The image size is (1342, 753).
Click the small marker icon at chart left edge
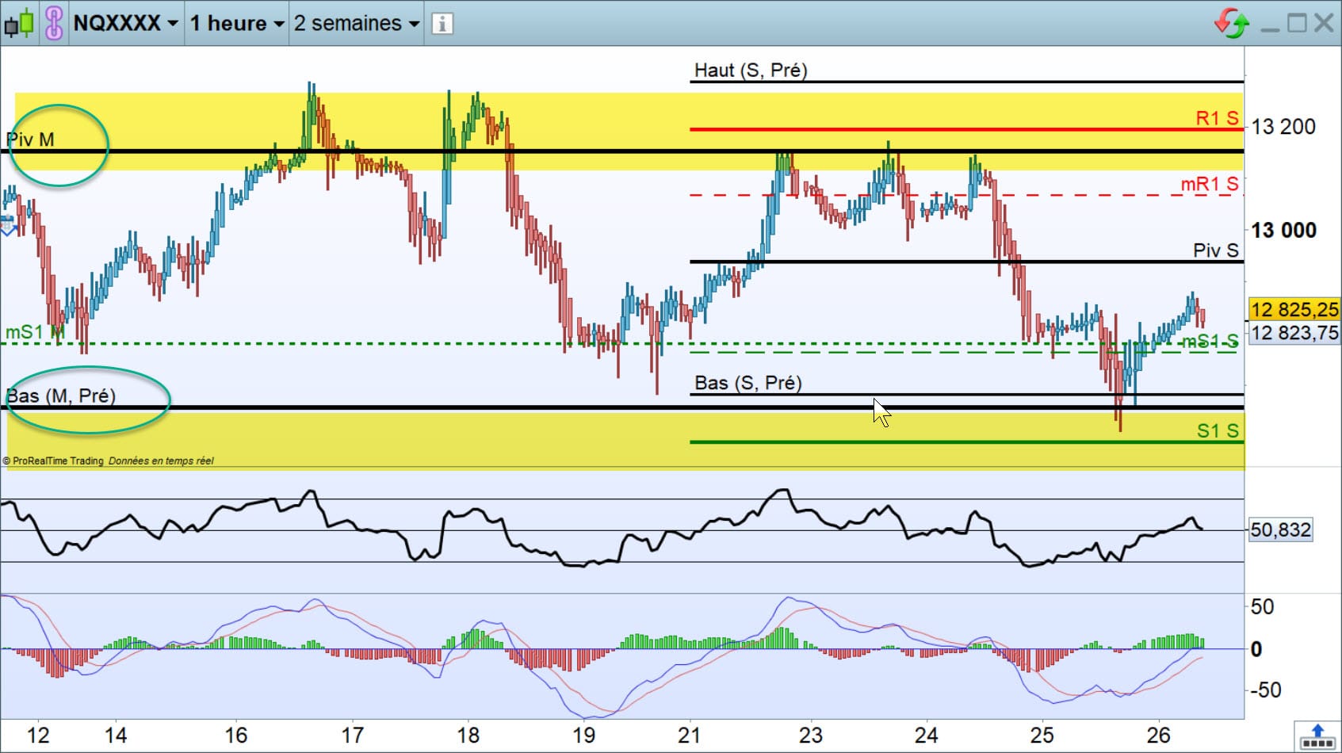coord(7,226)
